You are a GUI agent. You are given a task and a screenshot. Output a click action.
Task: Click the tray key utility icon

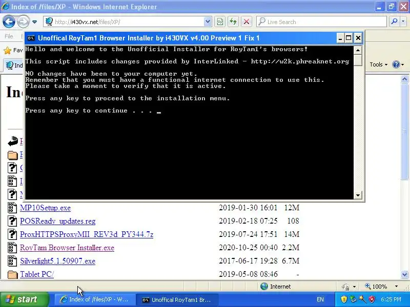[362, 299]
